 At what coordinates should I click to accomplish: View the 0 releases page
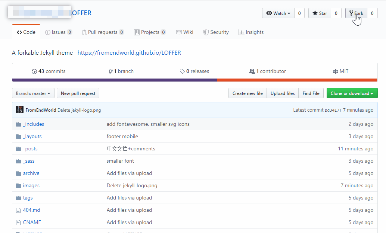[x=194, y=71]
